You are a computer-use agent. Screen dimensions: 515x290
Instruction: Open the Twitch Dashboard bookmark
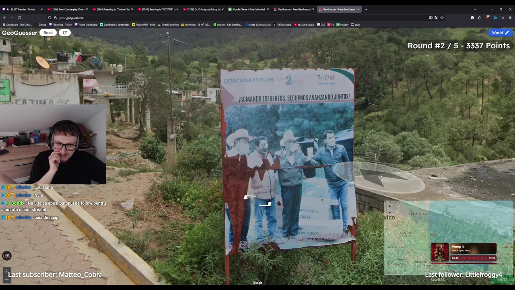click(86, 25)
